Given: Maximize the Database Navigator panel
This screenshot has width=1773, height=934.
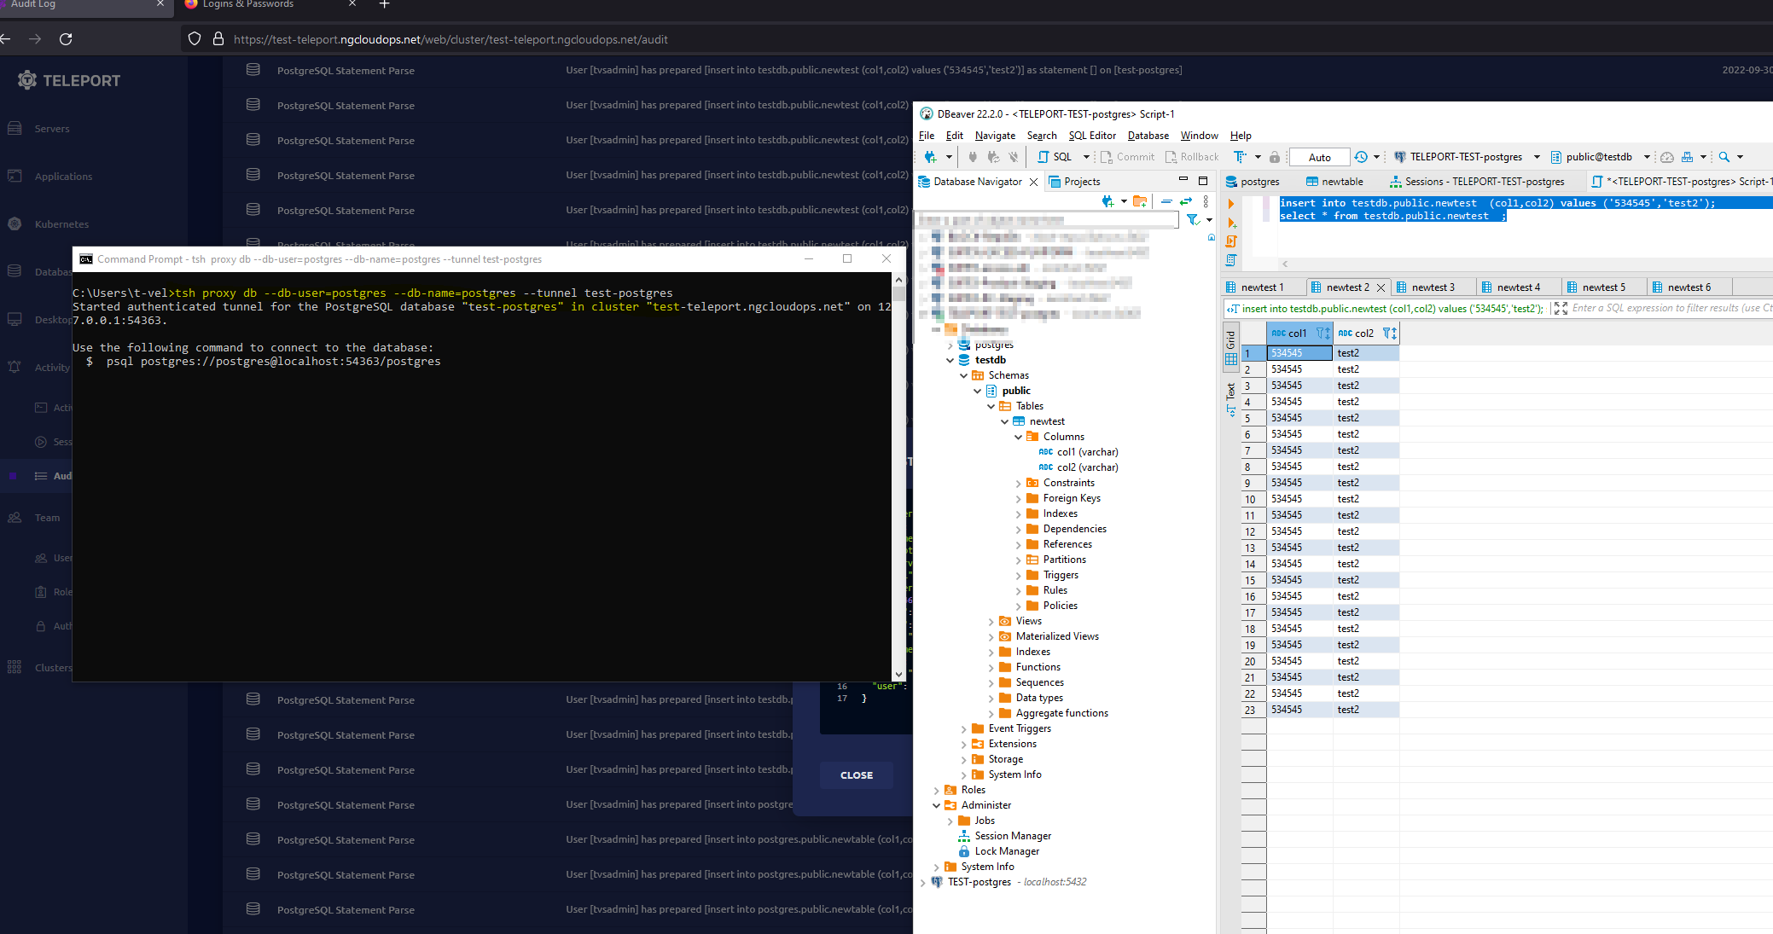Looking at the screenshot, I should 1203,181.
